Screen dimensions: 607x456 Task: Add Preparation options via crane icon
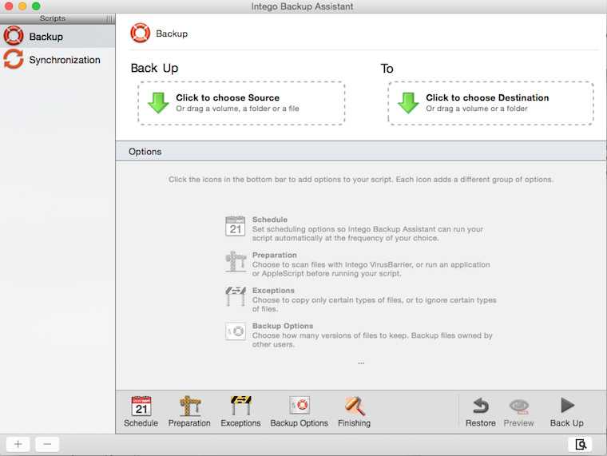(189, 412)
